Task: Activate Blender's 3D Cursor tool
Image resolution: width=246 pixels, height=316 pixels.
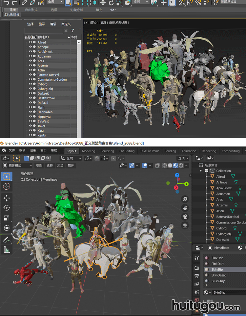Action: [x=7, y=186]
